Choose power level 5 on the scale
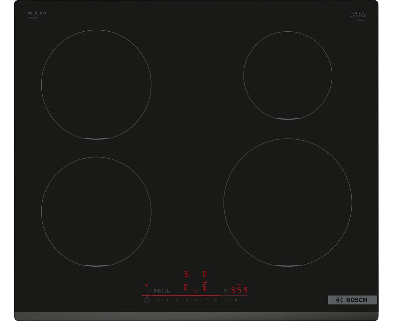 (206, 300)
